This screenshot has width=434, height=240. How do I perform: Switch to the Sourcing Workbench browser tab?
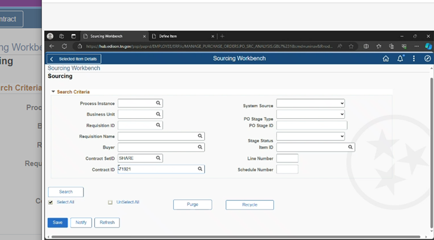pos(115,36)
